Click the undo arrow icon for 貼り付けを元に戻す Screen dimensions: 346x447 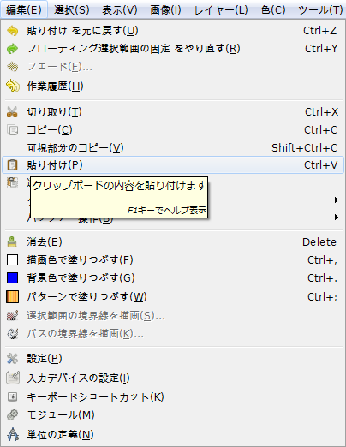pyautogui.click(x=13, y=31)
